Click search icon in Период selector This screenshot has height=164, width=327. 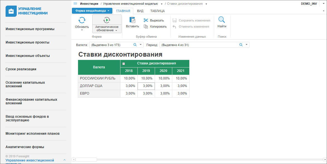pos(241,45)
